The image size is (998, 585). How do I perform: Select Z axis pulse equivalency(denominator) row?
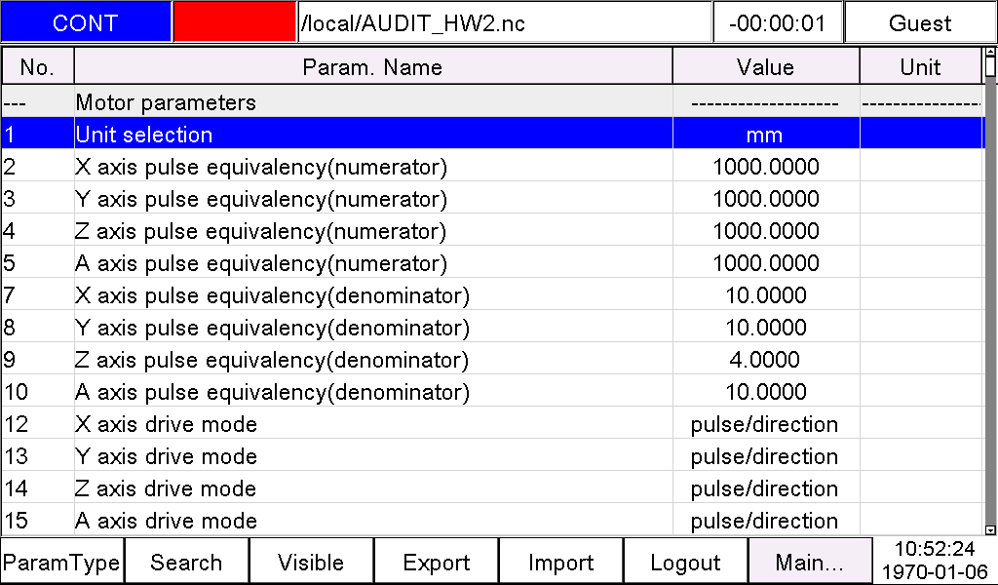pos(492,359)
